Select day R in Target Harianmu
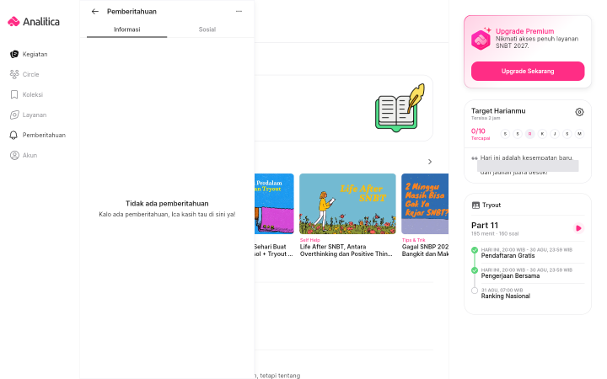 click(x=530, y=134)
